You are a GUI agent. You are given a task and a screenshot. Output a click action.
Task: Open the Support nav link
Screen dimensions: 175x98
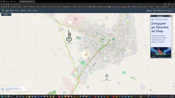tap(36, 11)
